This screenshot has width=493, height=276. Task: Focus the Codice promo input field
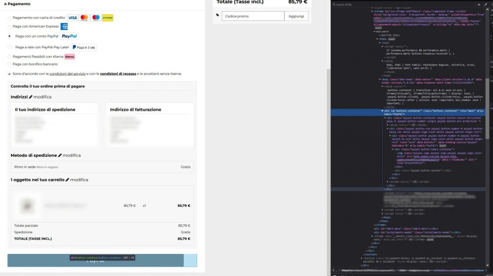point(253,16)
